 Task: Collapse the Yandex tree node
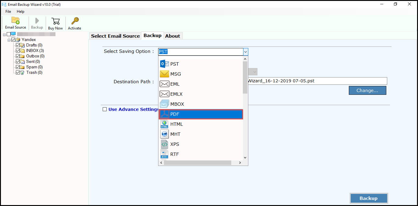point(9,40)
